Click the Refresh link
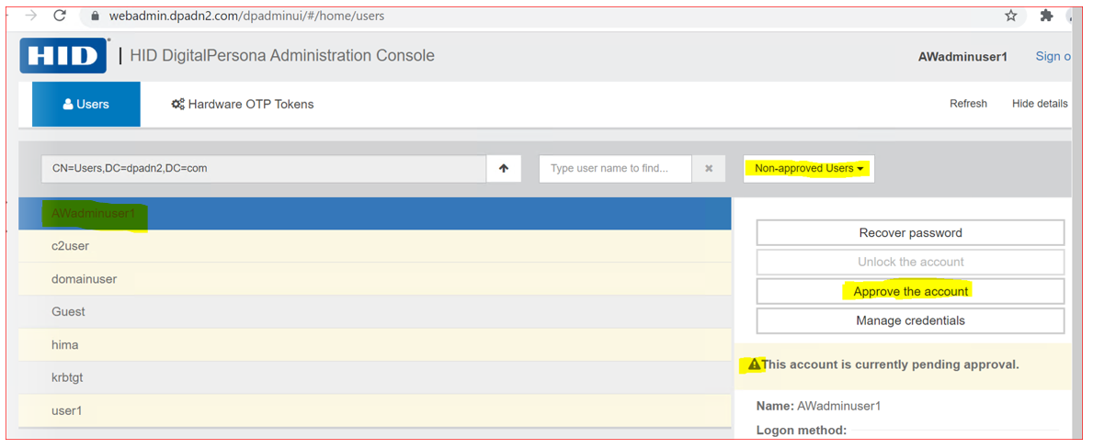The image size is (1093, 448). pos(968,104)
